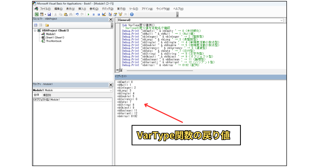Switch to Full Module View button
The height and width of the screenshot is (167, 319).
pyautogui.click(x=121, y=70)
